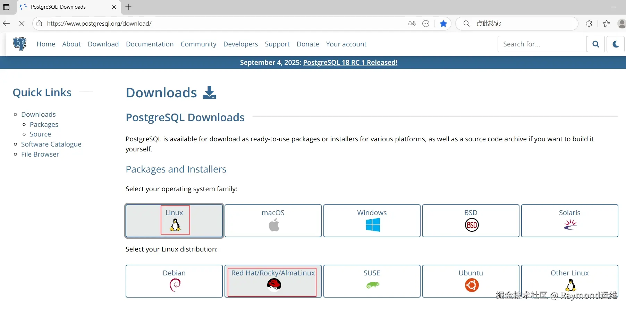Screen dimensions: 626x309
Task: View site information lock icon
Action: [40, 24]
